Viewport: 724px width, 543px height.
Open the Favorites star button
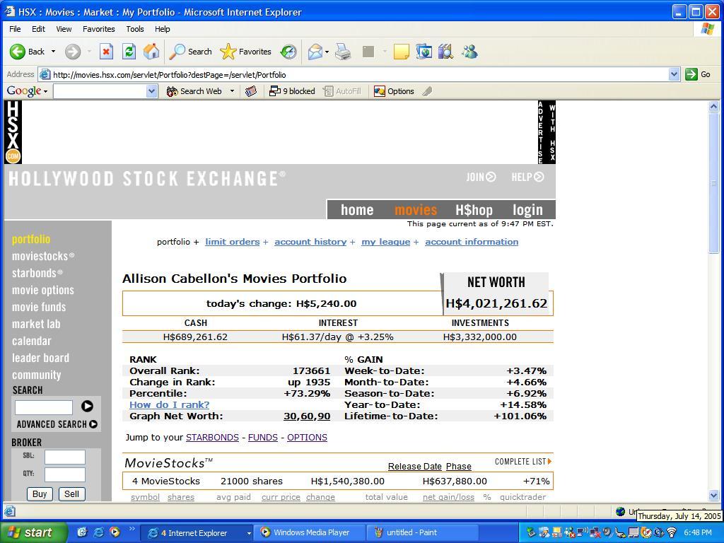click(x=245, y=52)
